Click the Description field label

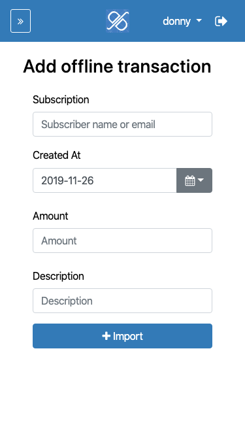[58, 276]
